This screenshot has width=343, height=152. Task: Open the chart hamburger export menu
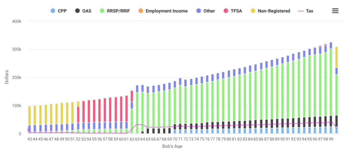tap(335, 11)
